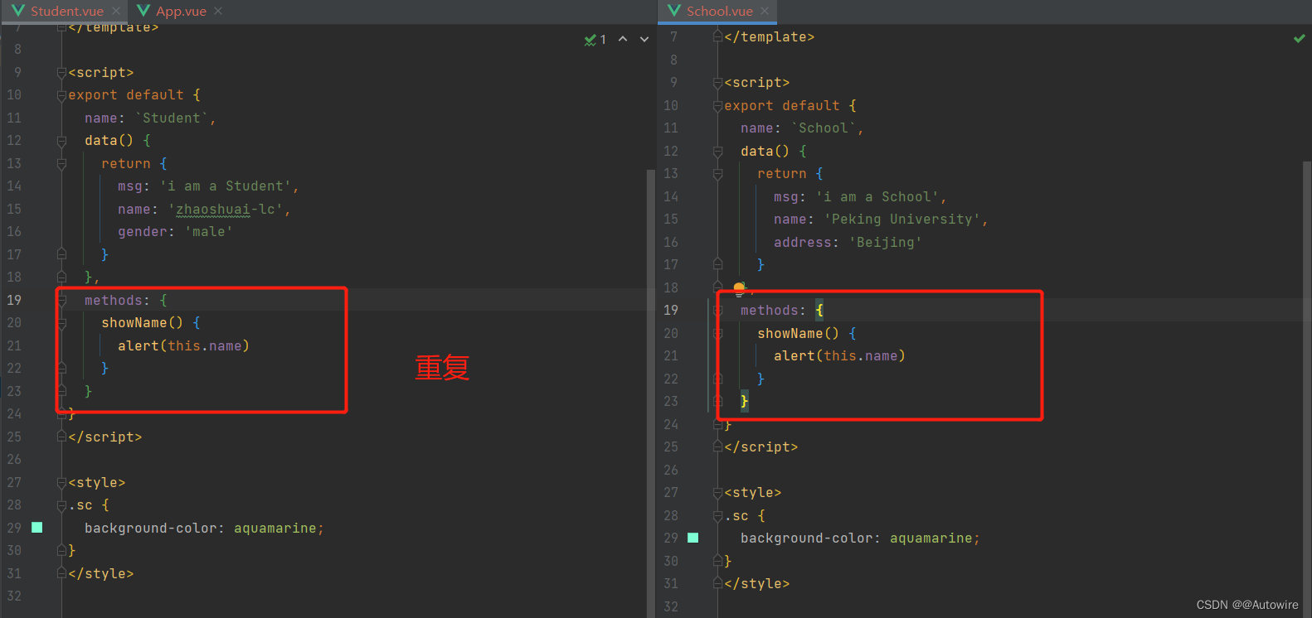Click the </style> fold end marker in School.vue
1312x618 pixels.
[x=717, y=583]
